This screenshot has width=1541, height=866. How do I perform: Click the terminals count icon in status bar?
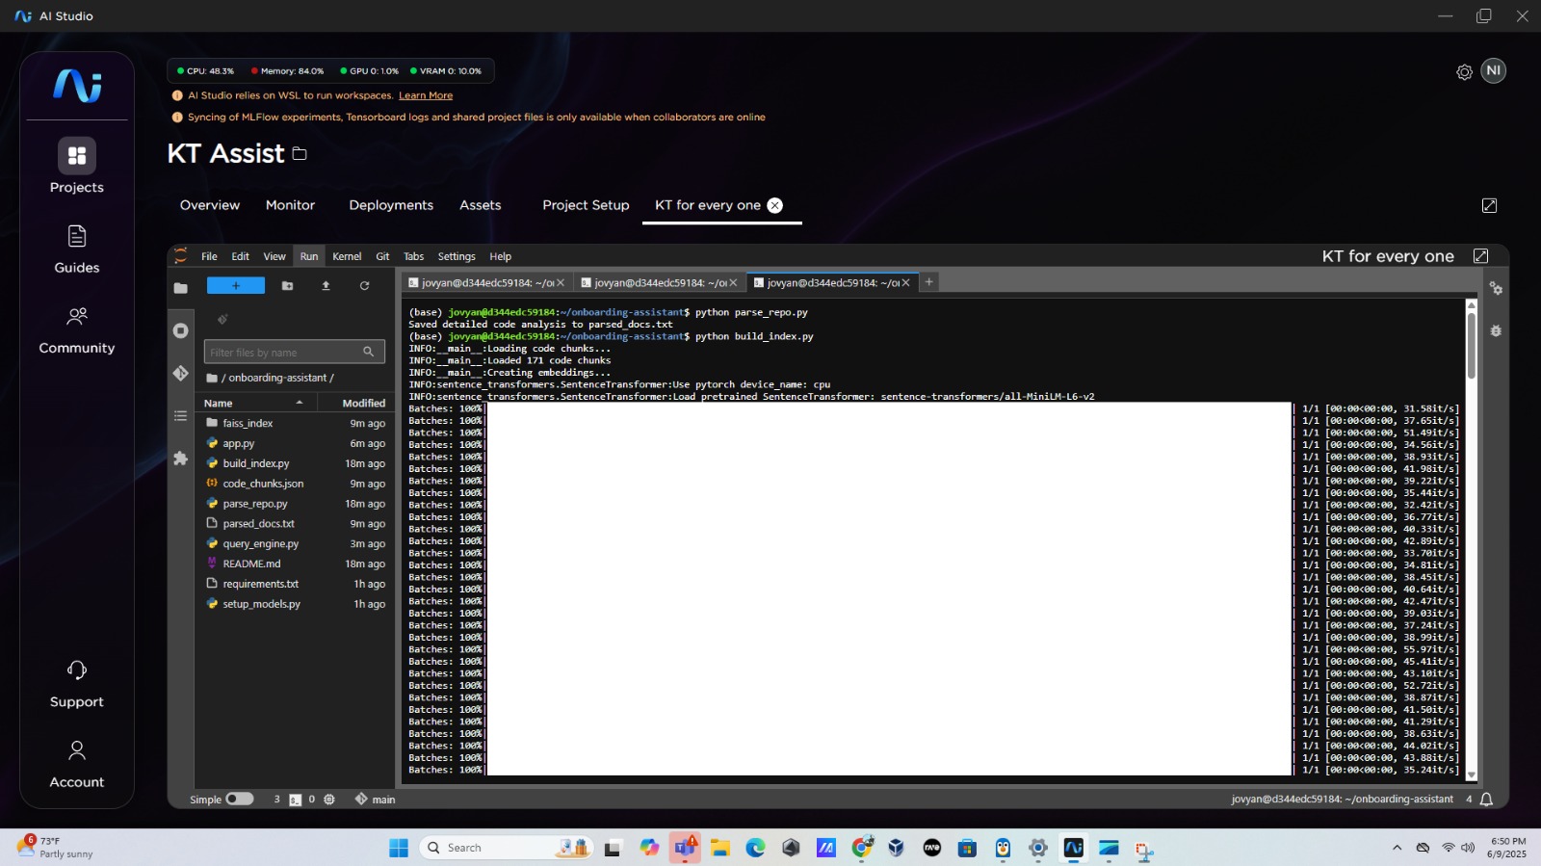point(296,800)
